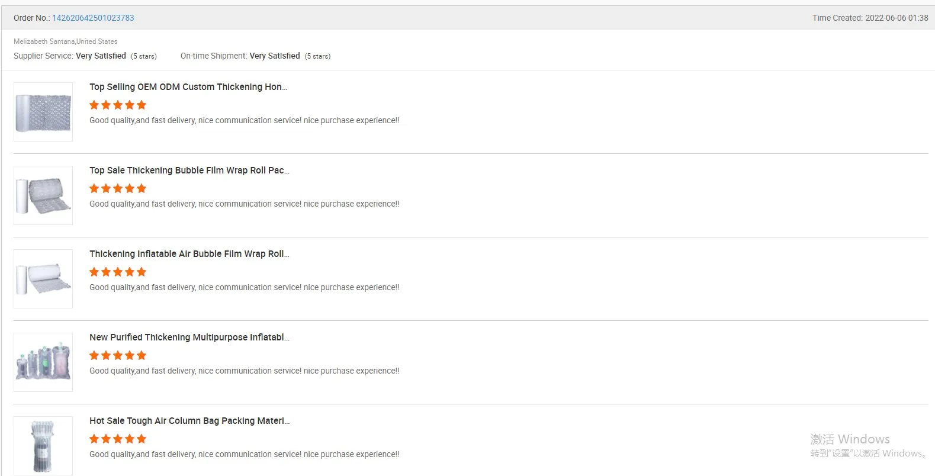Click the Thickening Inflatable Air Bubble Film image
The width and height of the screenshot is (935, 476).
pos(43,279)
